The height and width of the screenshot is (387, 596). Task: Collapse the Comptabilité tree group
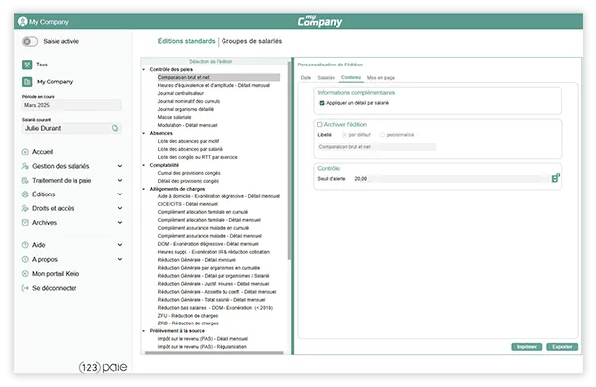coord(144,165)
